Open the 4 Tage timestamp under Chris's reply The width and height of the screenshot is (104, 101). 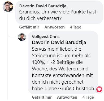(x=88, y=97)
